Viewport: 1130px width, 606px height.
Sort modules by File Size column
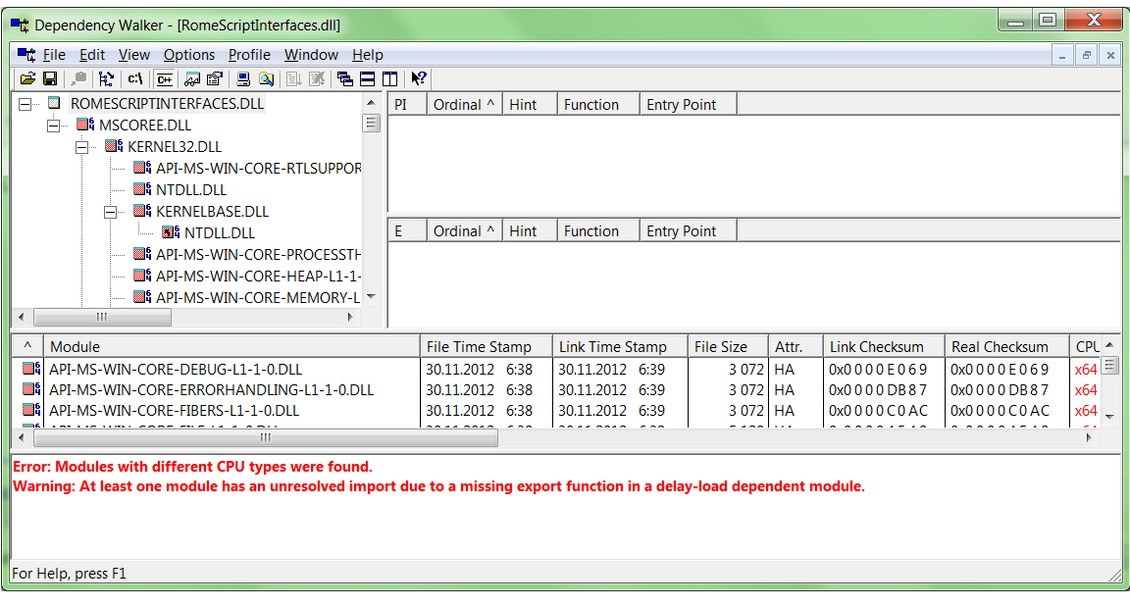(720, 346)
